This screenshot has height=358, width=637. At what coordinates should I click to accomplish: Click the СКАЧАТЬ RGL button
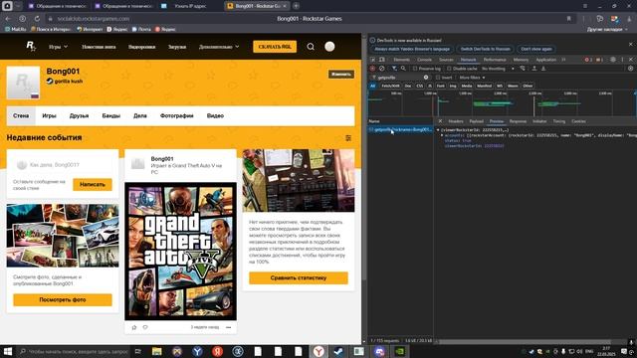point(275,47)
